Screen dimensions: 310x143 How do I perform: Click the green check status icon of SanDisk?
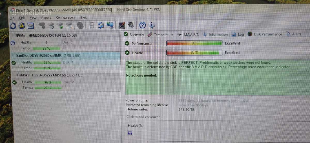point(14,63)
